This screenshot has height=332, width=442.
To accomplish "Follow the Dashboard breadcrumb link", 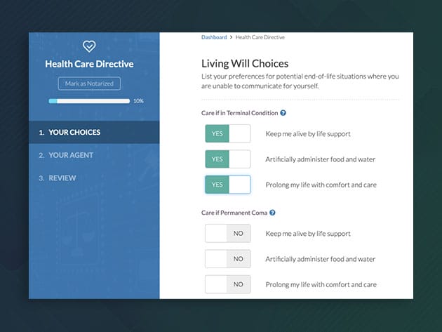I will 214,37.
